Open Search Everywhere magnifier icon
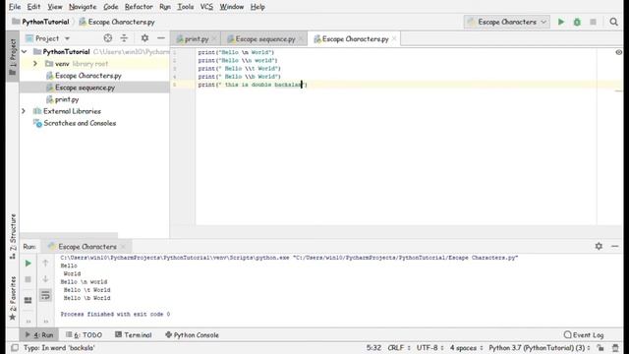The image size is (629, 354). pyautogui.click(x=613, y=22)
